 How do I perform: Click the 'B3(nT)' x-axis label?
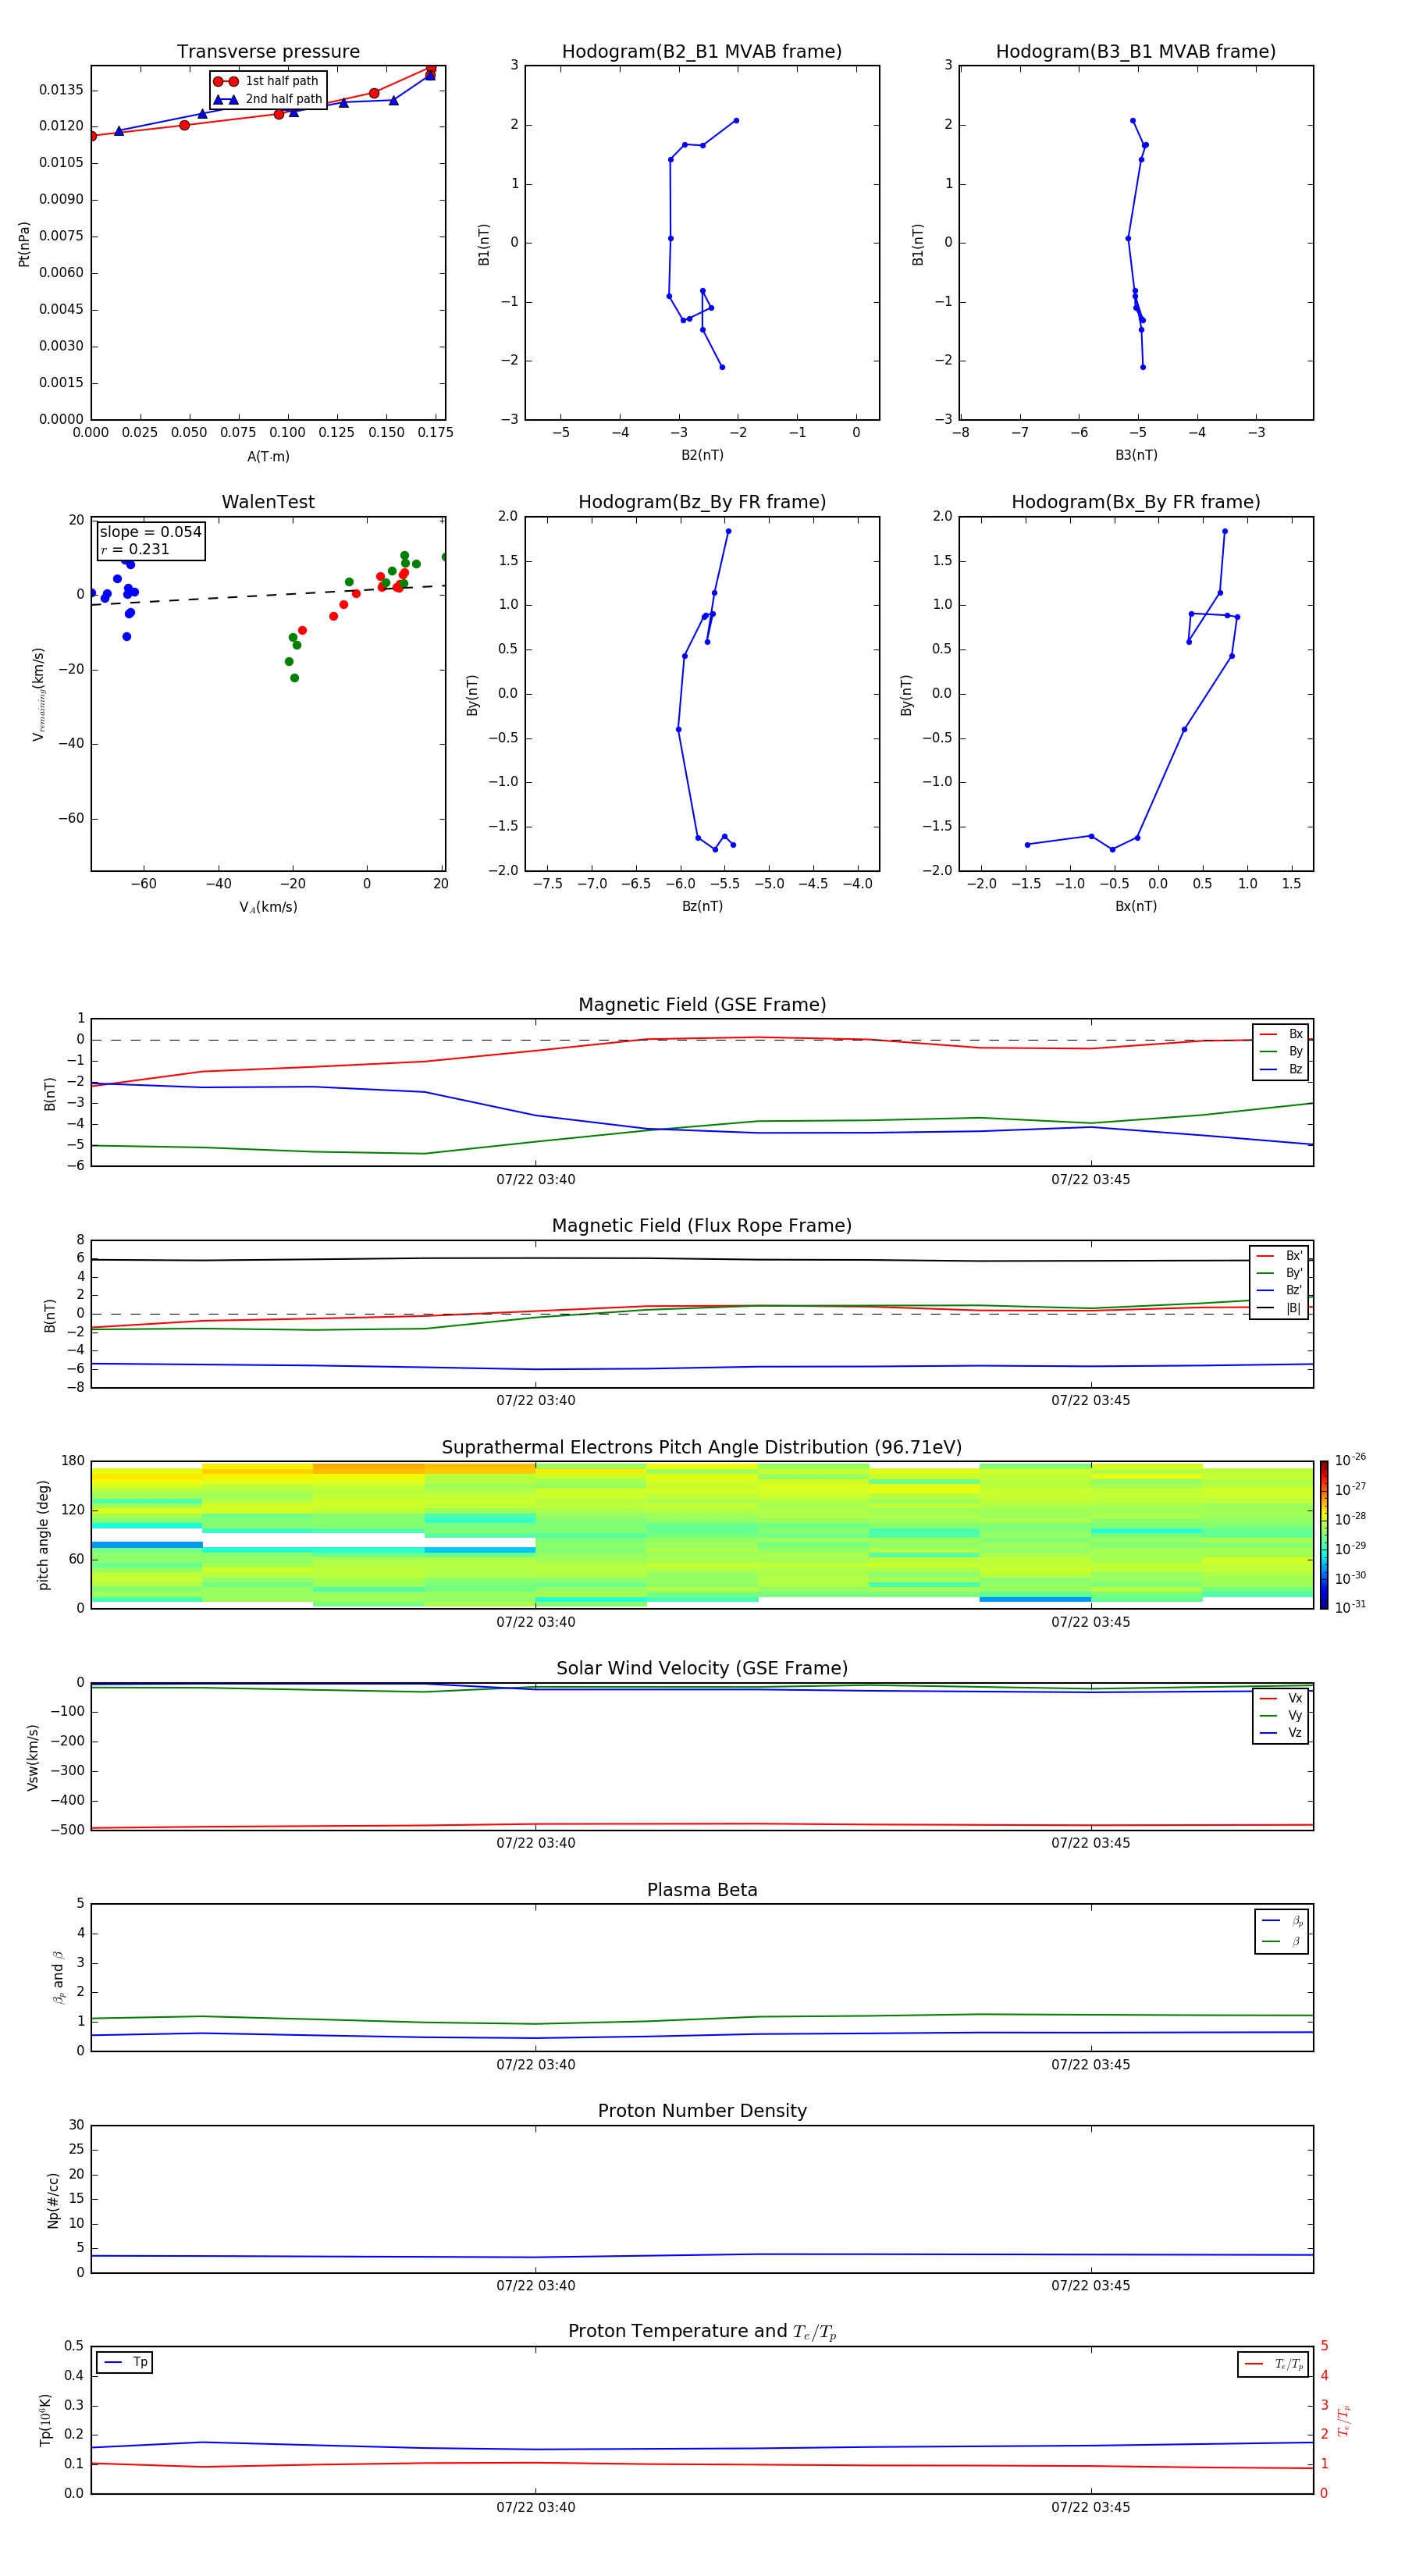[x=1136, y=455]
